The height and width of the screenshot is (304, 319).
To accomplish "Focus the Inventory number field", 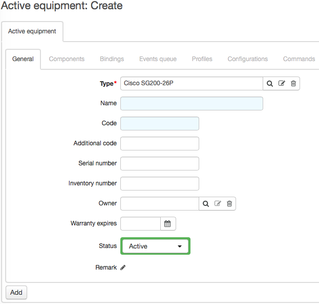I will pyautogui.click(x=160, y=183).
